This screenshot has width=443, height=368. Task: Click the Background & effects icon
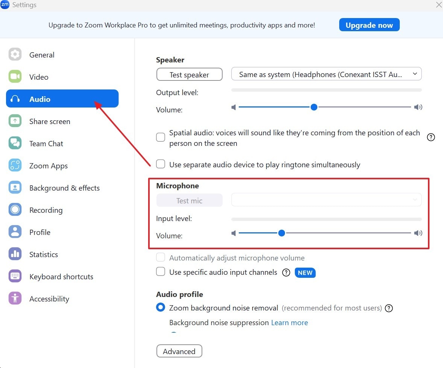(x=15, y=188)
